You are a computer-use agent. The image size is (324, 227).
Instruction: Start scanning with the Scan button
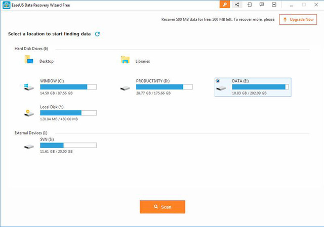coord(163,207)
